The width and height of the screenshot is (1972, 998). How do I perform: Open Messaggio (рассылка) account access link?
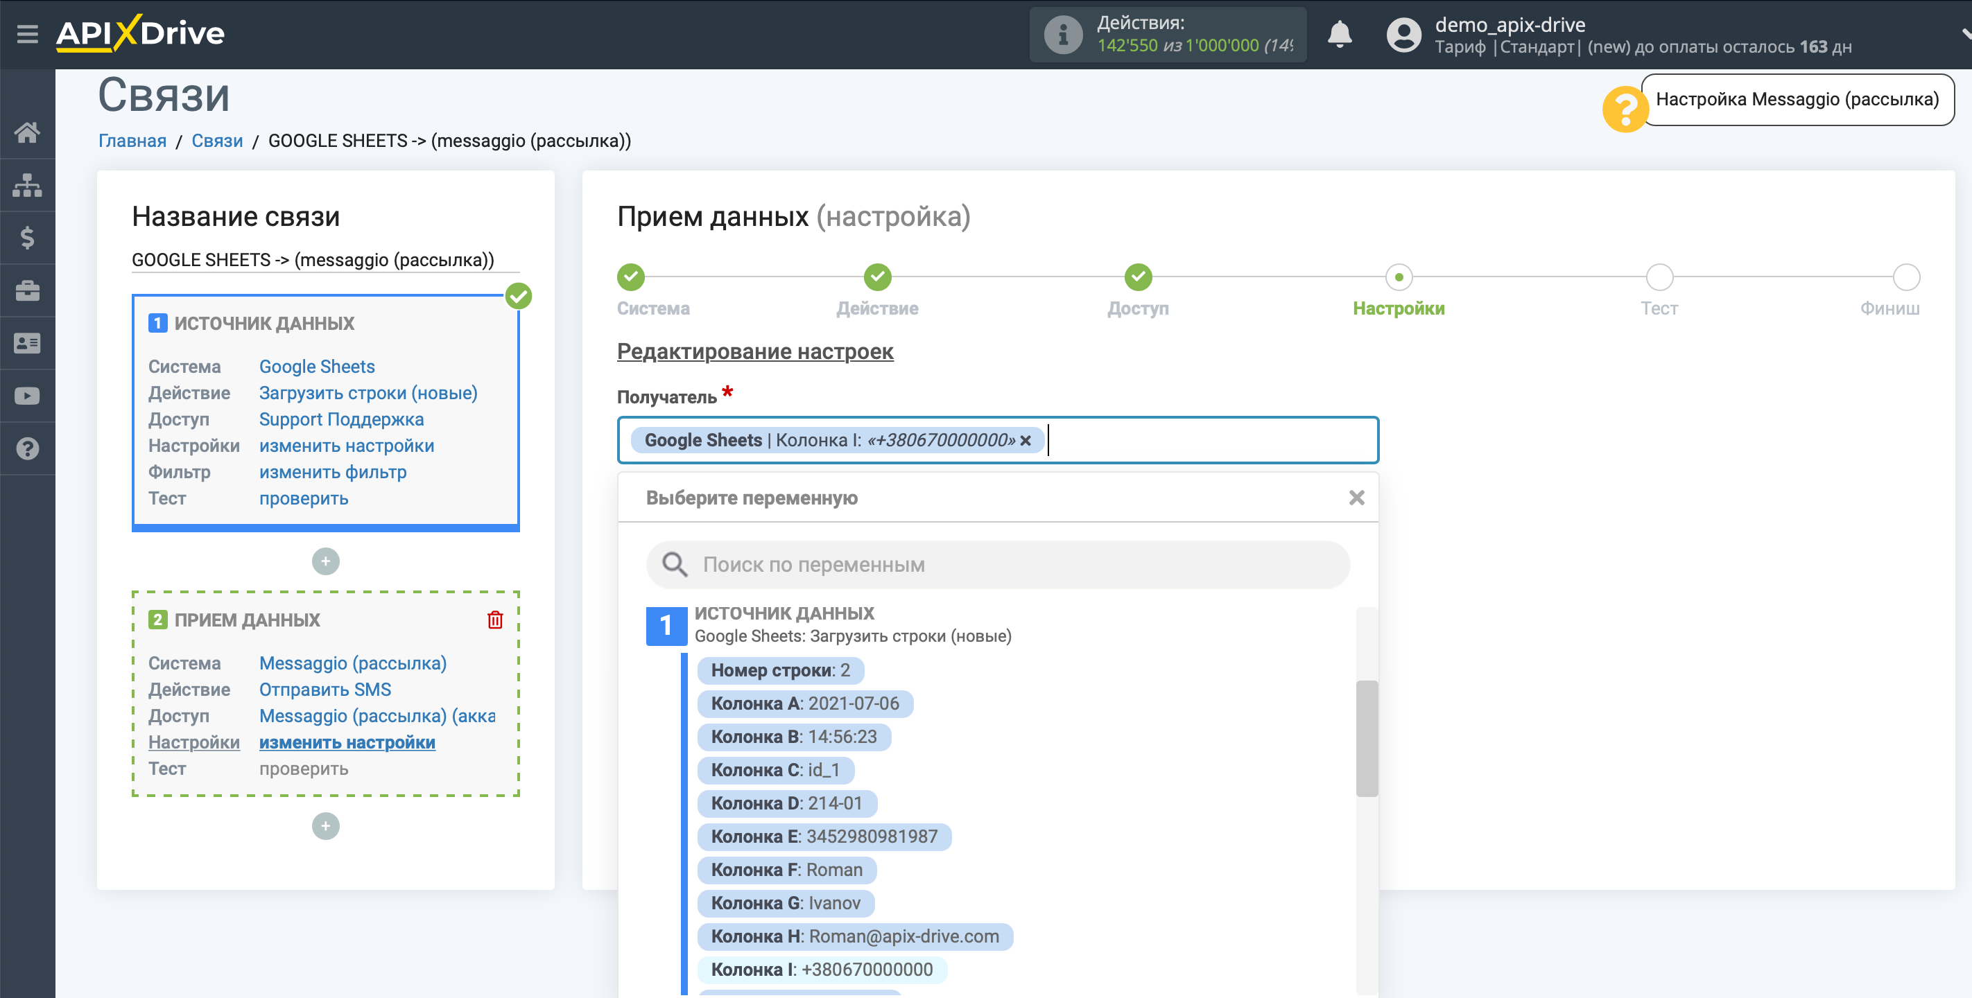pos(377,716)
